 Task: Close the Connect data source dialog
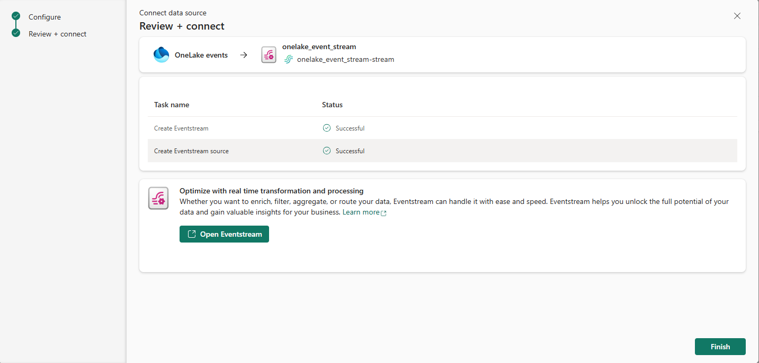click(737, 16)
